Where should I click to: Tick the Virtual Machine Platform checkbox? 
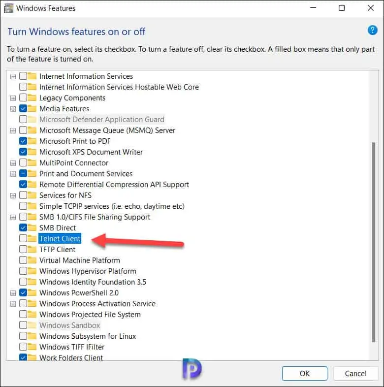(x=23, y=260)
